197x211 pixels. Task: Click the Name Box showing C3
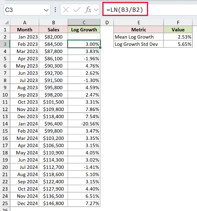click(27, 10)
